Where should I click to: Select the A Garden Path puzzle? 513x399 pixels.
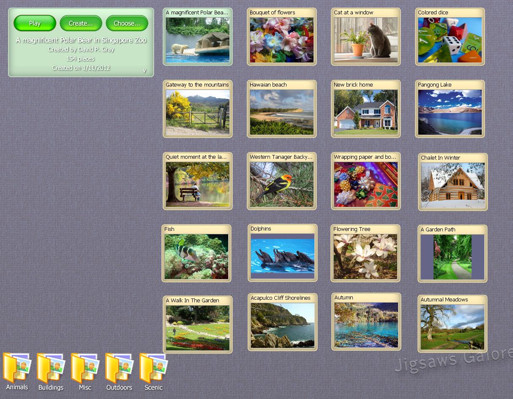point(452,253)
